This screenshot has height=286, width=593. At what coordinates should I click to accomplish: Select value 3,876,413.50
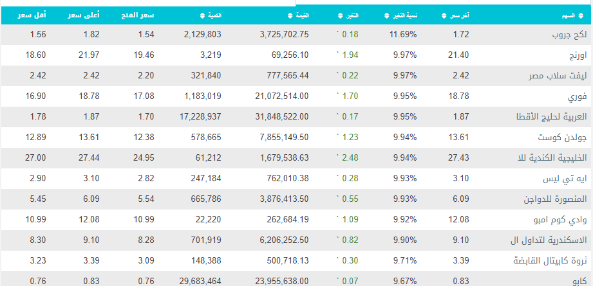[x=285, y=199]
